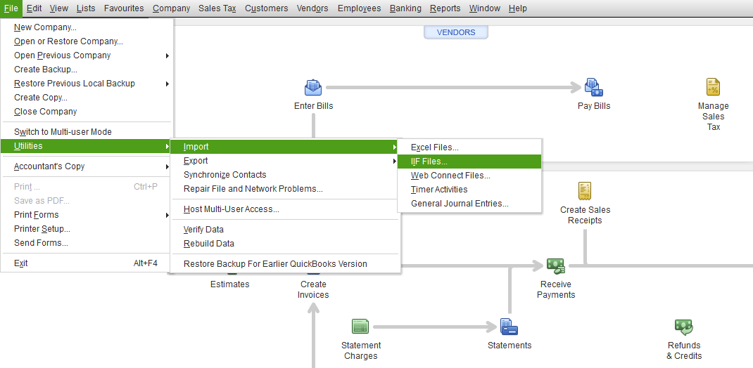Open the Favourites menu

124,8
